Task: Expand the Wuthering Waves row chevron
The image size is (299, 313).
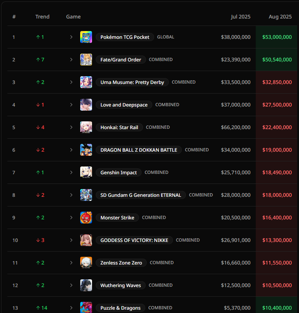Action: click(71, 285)
